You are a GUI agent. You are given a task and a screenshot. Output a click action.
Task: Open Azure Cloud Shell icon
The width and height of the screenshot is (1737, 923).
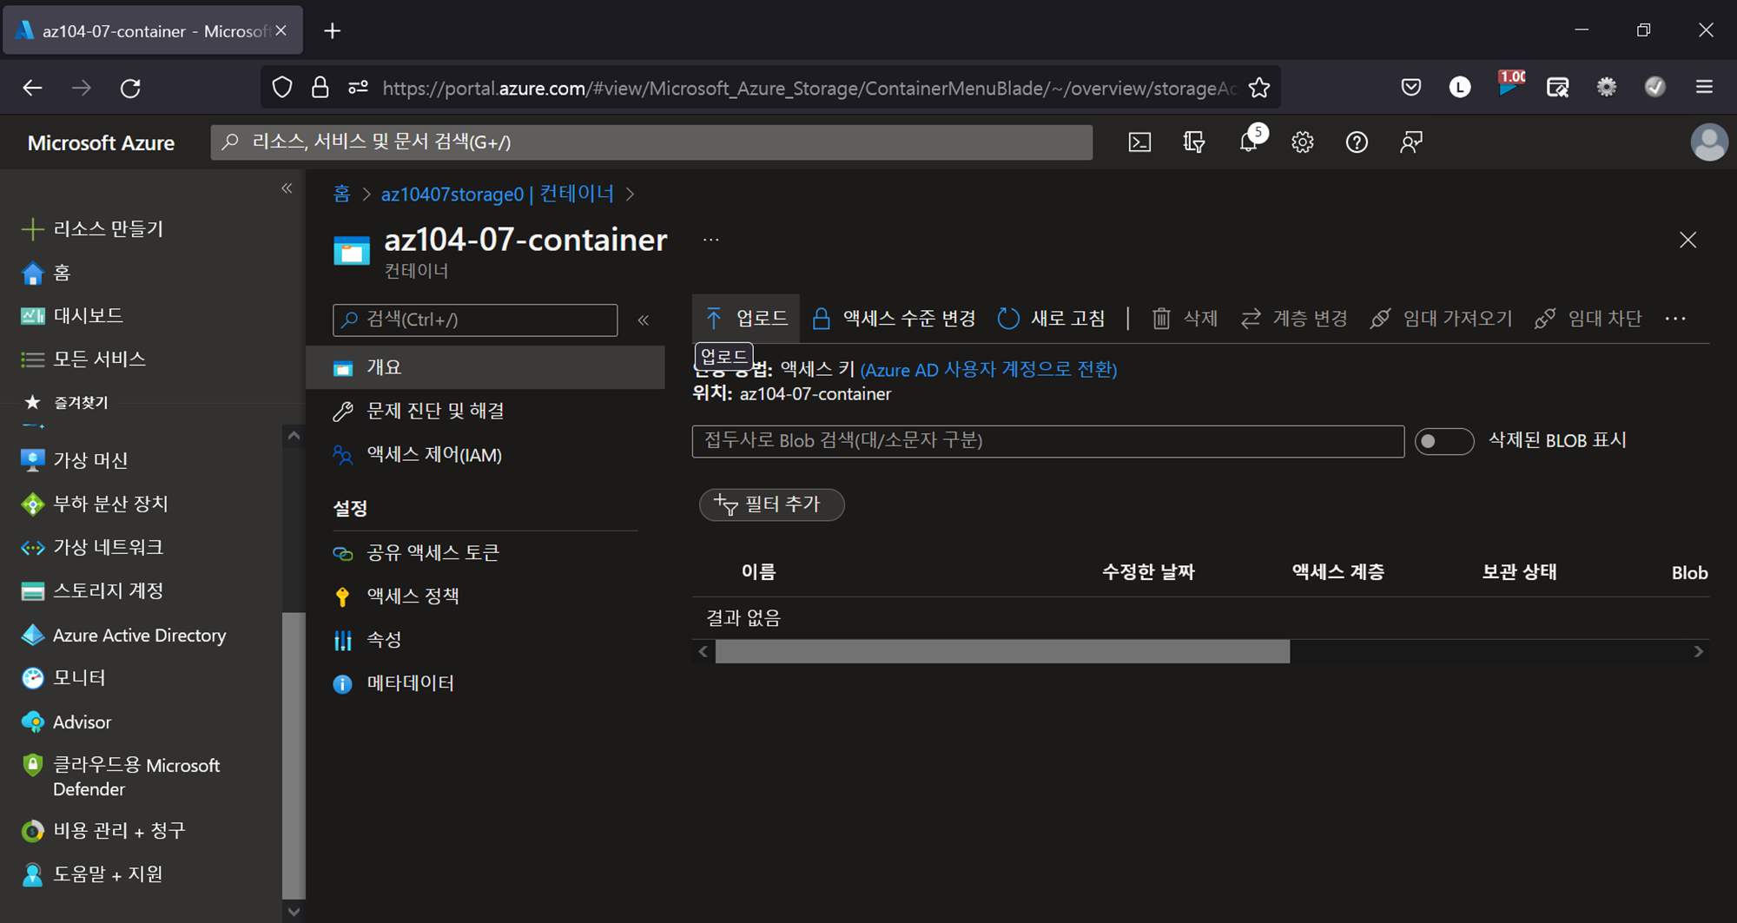click(x=1139, y=142)
